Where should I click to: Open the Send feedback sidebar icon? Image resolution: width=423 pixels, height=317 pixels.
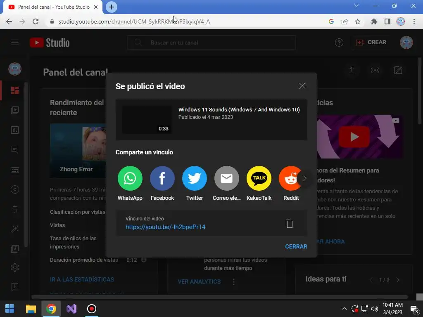coord(15,287)
